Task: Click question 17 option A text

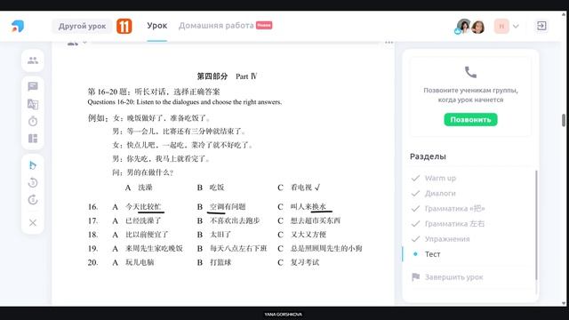Action: click(143, 220)
